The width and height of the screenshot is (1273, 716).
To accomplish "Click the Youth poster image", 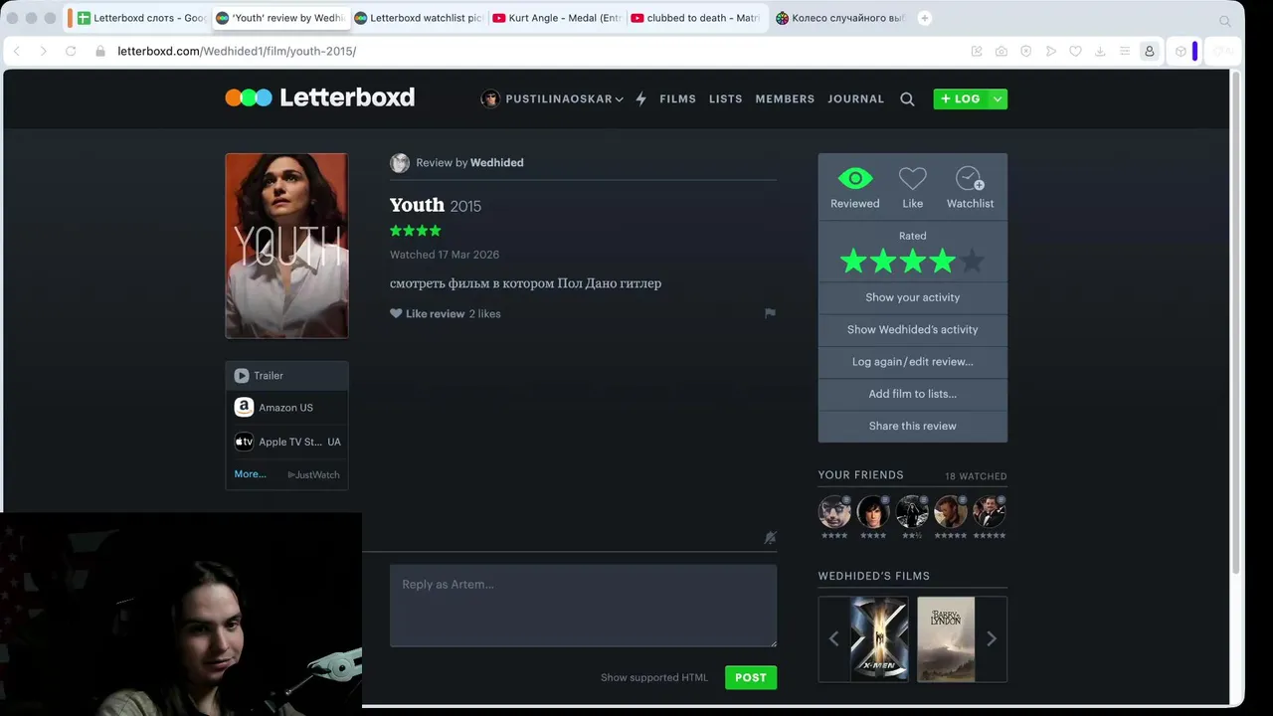I will click(x=286, y=246).
